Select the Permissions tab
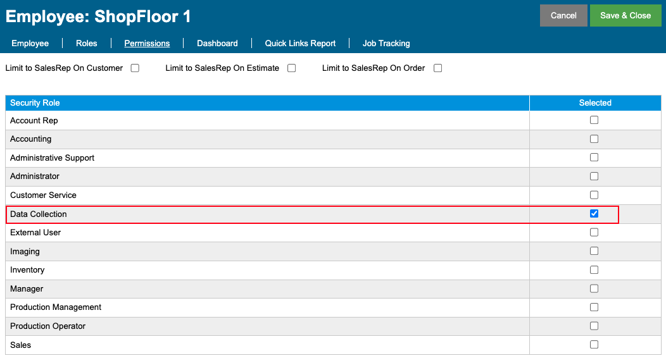The image size is (666, 358). [147, 43]
